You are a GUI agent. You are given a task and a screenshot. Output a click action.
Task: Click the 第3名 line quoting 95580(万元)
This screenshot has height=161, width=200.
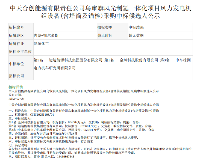(82, 130)
